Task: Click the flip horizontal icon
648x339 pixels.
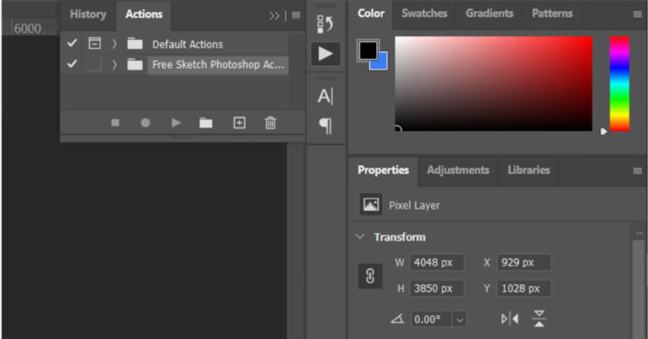Action: (x=510, y=319)
